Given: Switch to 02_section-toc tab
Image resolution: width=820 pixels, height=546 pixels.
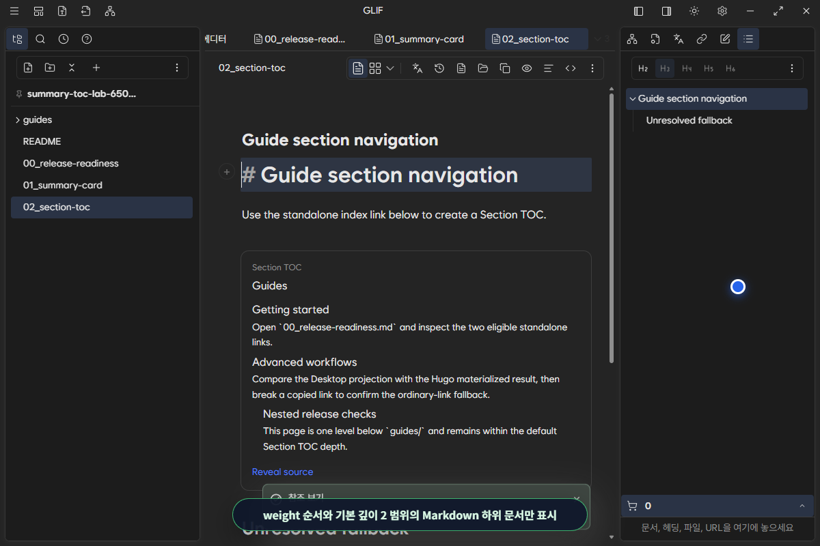Looking at the screenshot, I should (536, 39).
